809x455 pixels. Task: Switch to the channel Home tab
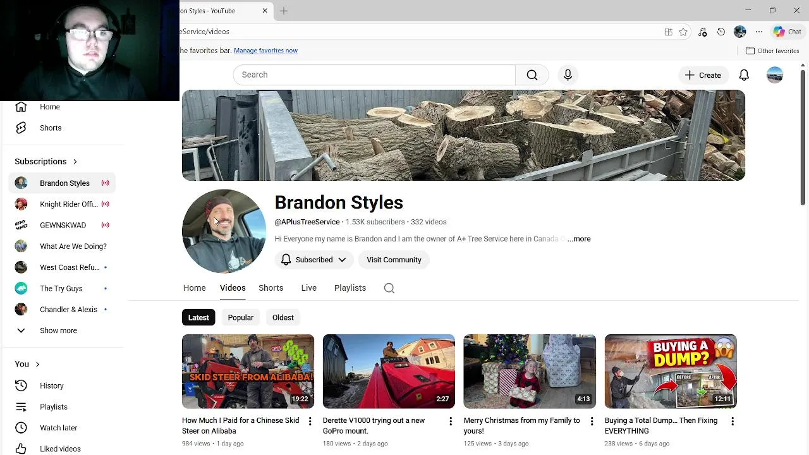[x=195, y=288]
